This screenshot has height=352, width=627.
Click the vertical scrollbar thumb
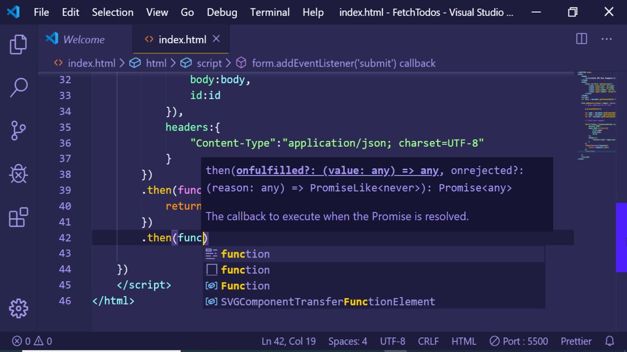621,237
